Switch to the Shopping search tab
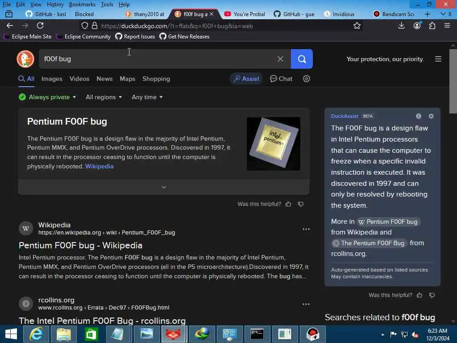Viewport: 457px width, 343px height. tap(156, 79)
